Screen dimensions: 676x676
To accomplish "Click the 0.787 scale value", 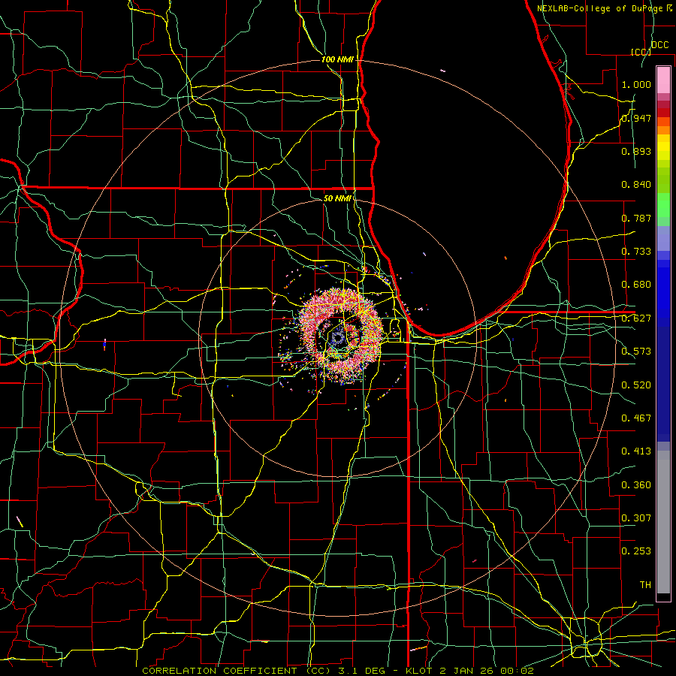I will [636, 218].
